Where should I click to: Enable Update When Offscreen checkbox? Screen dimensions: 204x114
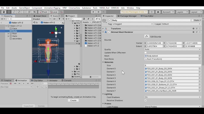(x=145, y=53)
